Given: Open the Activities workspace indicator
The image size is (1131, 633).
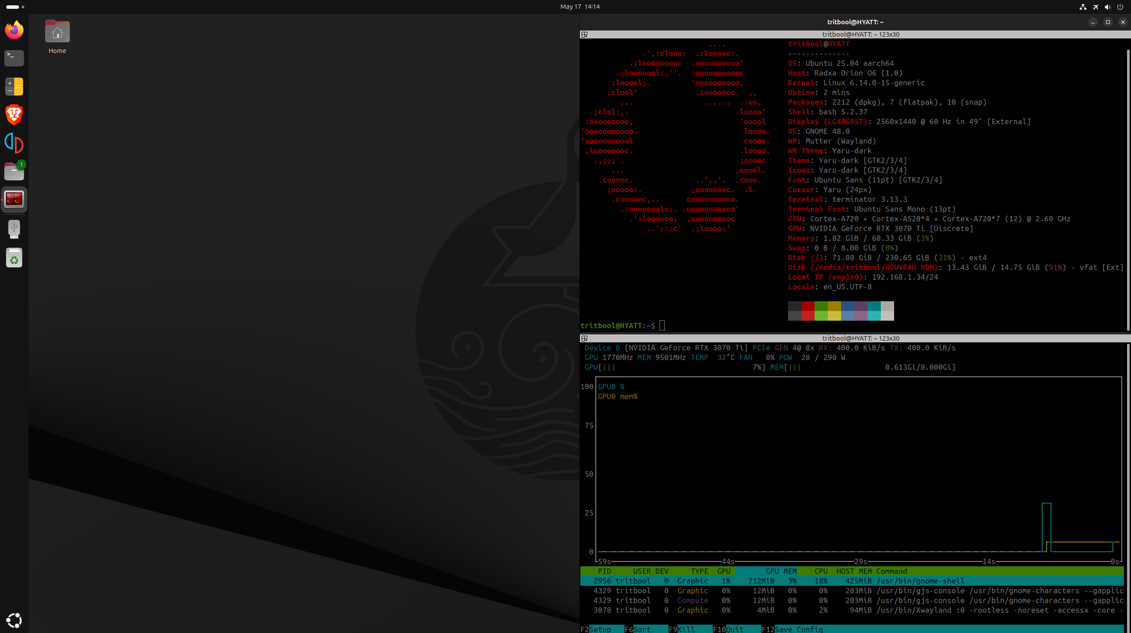Looking at the screenshot, I should [x=15, y=7].
